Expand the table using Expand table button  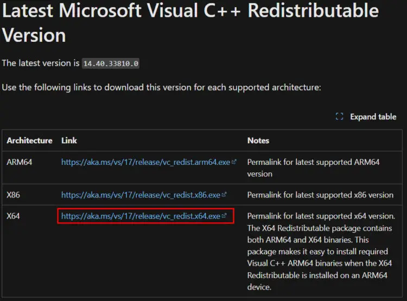(366, 117)
